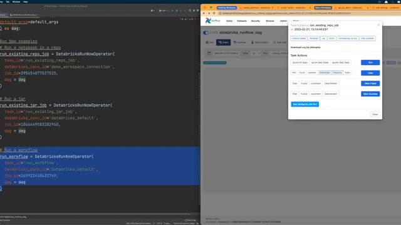Click the calendar icon beside the date field
Image resolution: width=401 pixels, height=225 pixels.
[x=209, y=53]
